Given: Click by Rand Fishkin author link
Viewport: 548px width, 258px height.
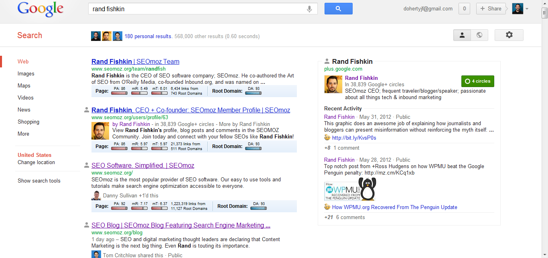Looking at the screenshot, I should tap(131, 124).
